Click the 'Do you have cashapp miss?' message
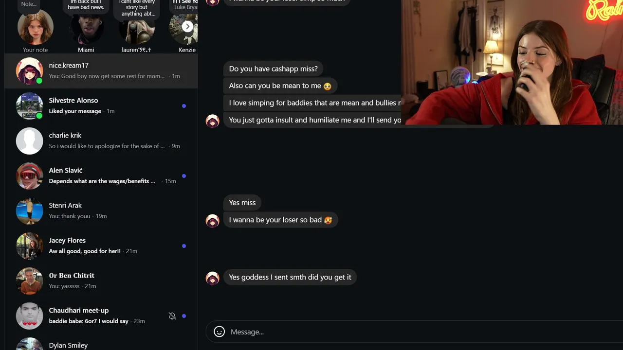 pos(274,69)
